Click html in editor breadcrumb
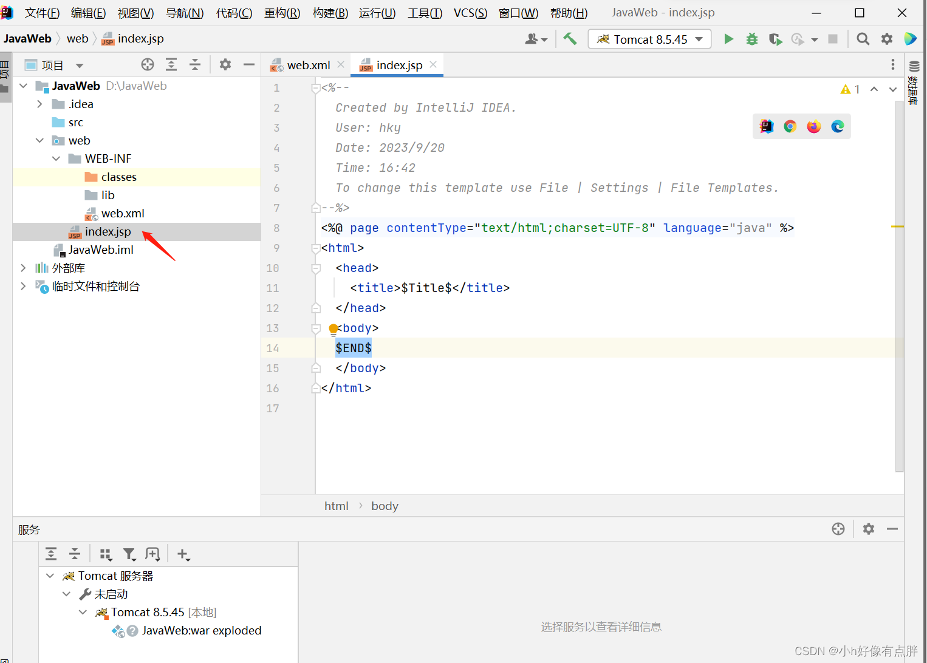This screenshot has width=927, height=663. (x=336, y=506)
